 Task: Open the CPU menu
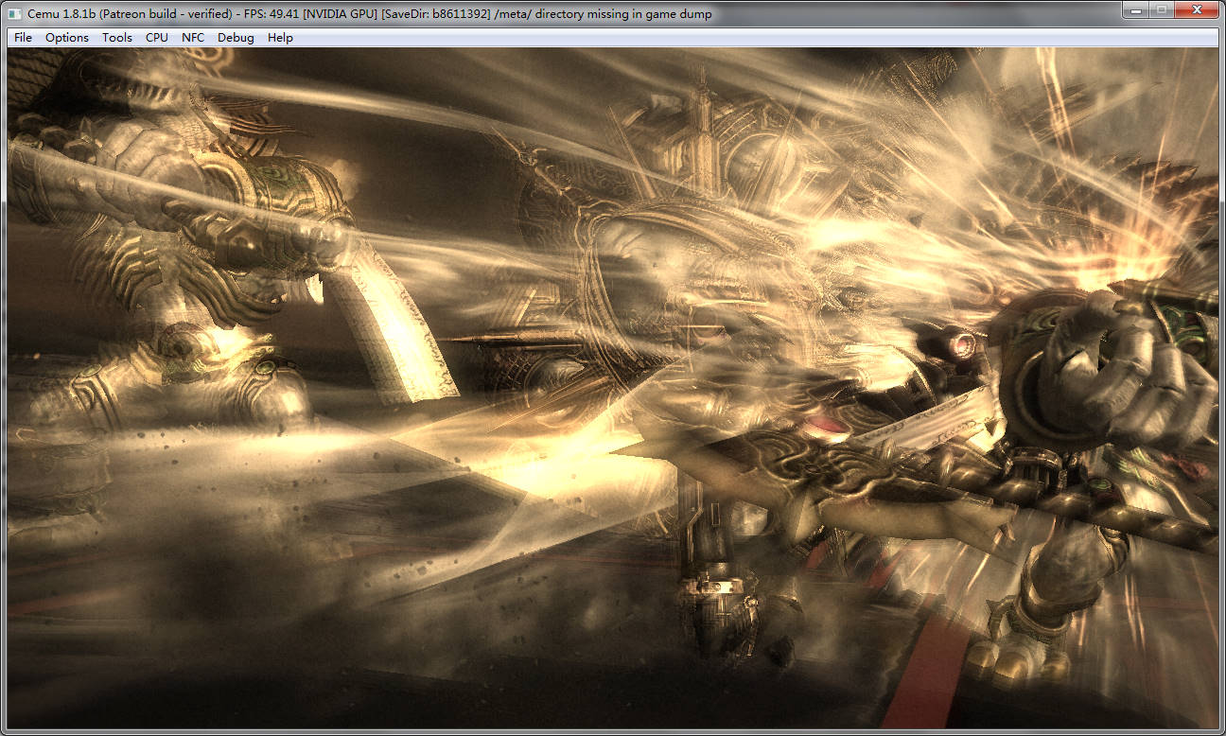[157, 38]
